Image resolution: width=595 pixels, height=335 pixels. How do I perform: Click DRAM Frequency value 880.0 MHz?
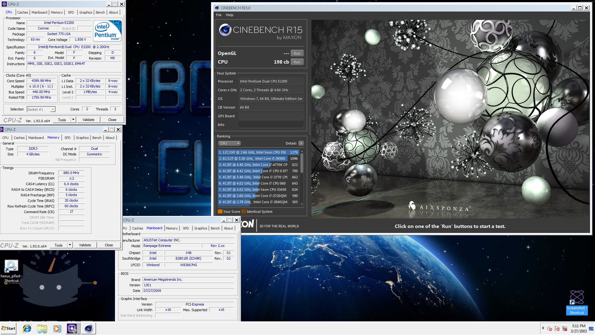point(71,173)
